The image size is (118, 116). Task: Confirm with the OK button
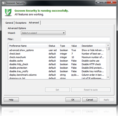coord(73,100)
